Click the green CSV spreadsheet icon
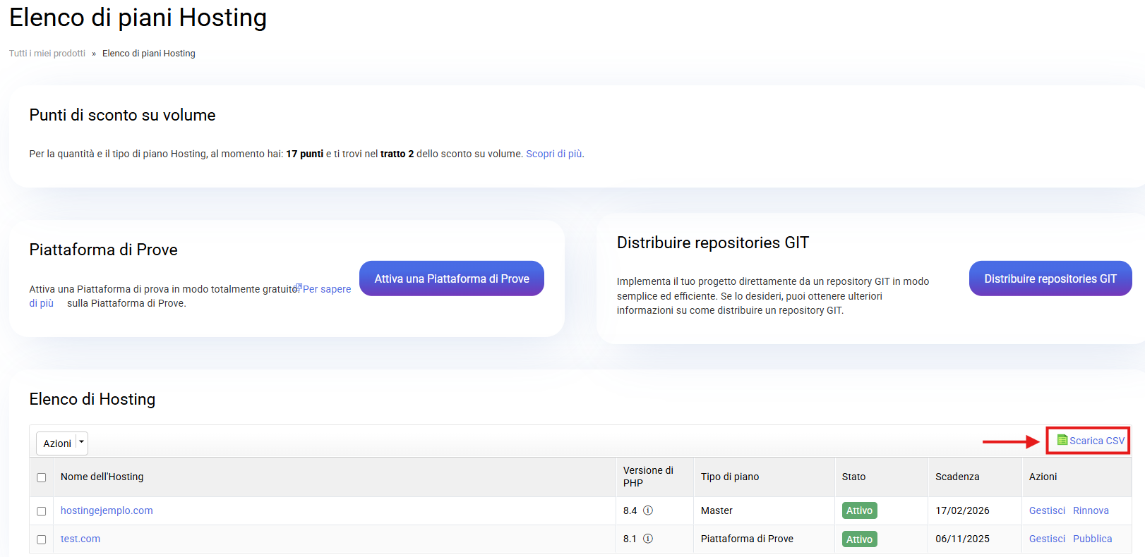1145x557 pixels. 1062,441
